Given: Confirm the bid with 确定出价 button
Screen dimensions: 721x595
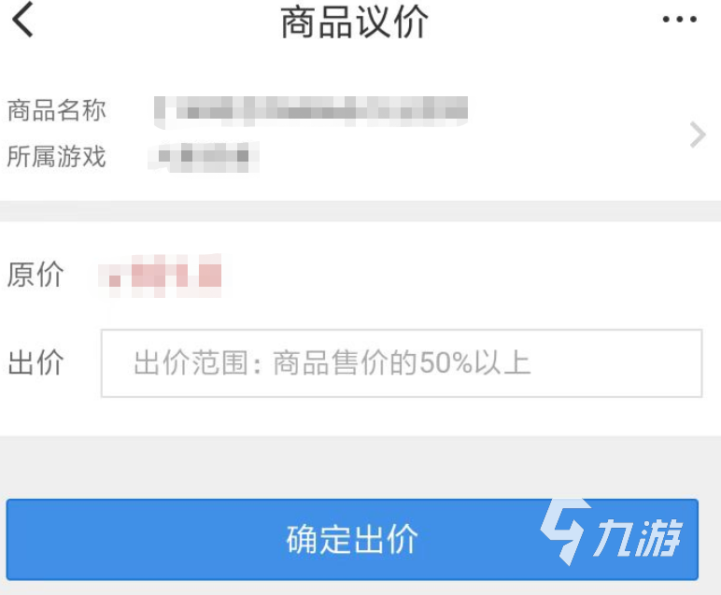Looking at the screenshot, I should point(352,539).
